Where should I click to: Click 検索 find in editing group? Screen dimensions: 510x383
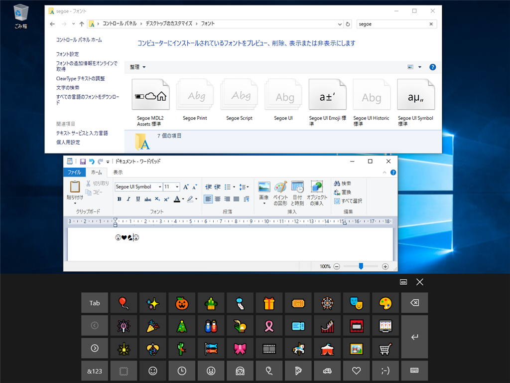click(x=343, y=184)
